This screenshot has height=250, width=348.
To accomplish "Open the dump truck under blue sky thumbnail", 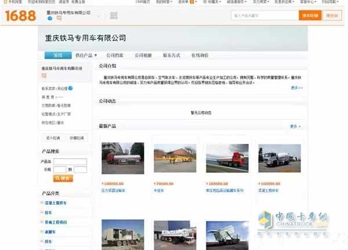I will pyautogui.click(x=227, y=235).
